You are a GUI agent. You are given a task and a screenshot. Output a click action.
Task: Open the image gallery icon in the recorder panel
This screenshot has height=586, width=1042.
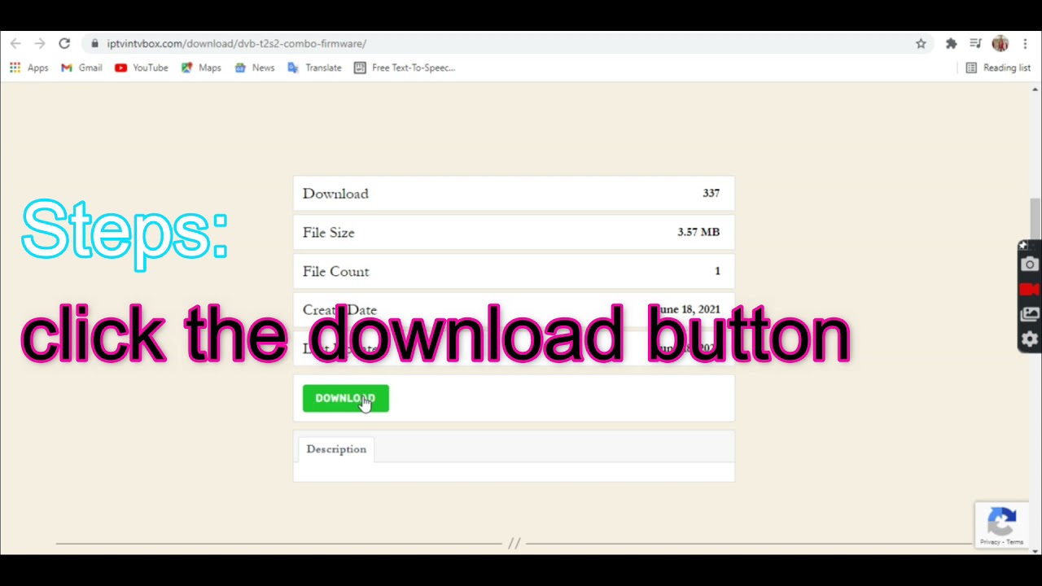pos(1030,314)
